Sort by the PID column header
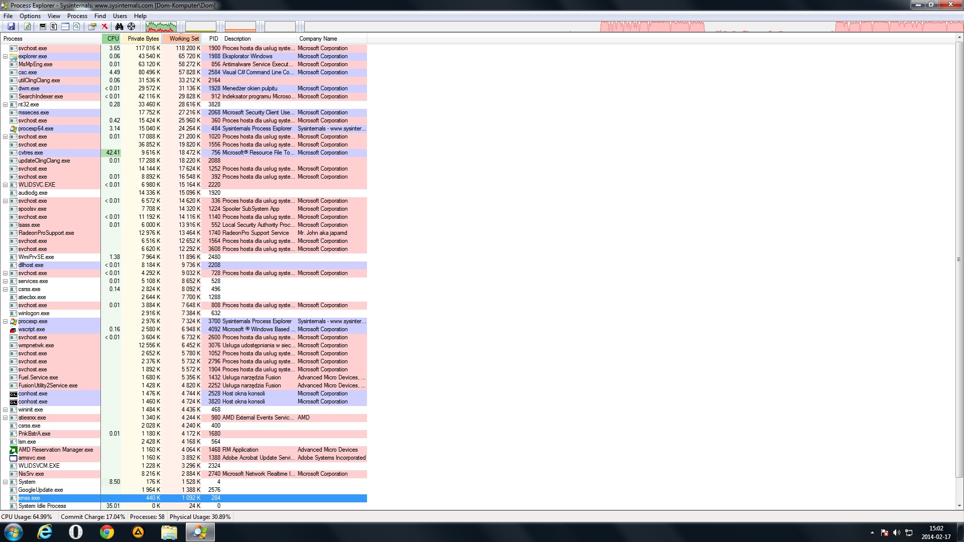 click(x=211, y=39)
